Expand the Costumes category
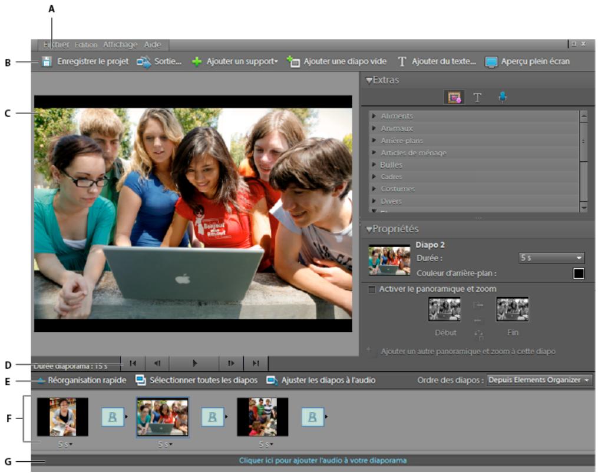This screenshot has height=473, width=598. (374, 189)
